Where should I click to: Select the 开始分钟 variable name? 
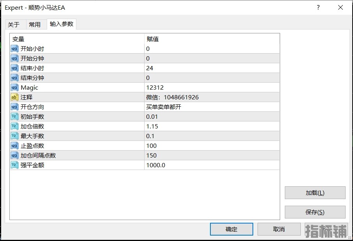tap(32, 58)
